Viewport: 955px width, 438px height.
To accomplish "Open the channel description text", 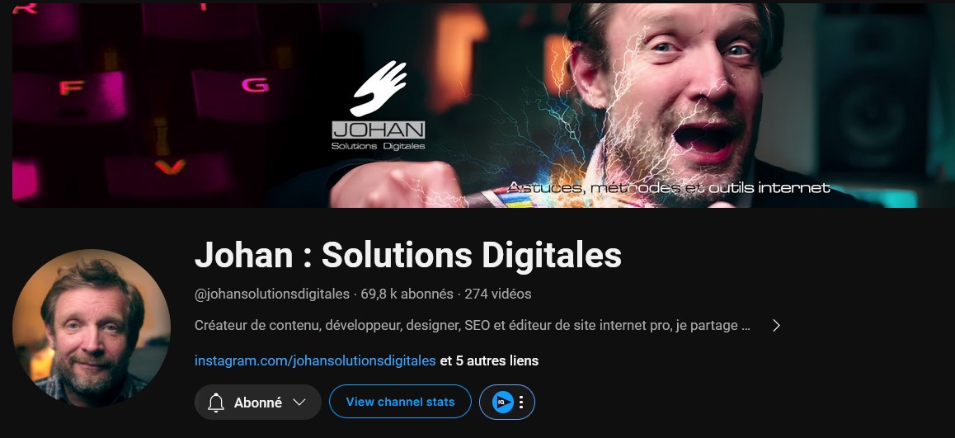I will pos(472,325).
